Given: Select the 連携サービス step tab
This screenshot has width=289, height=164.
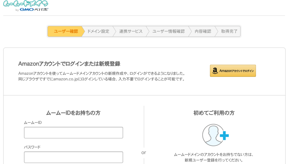Looking at the screenshot, I should (x=131, y=31).
